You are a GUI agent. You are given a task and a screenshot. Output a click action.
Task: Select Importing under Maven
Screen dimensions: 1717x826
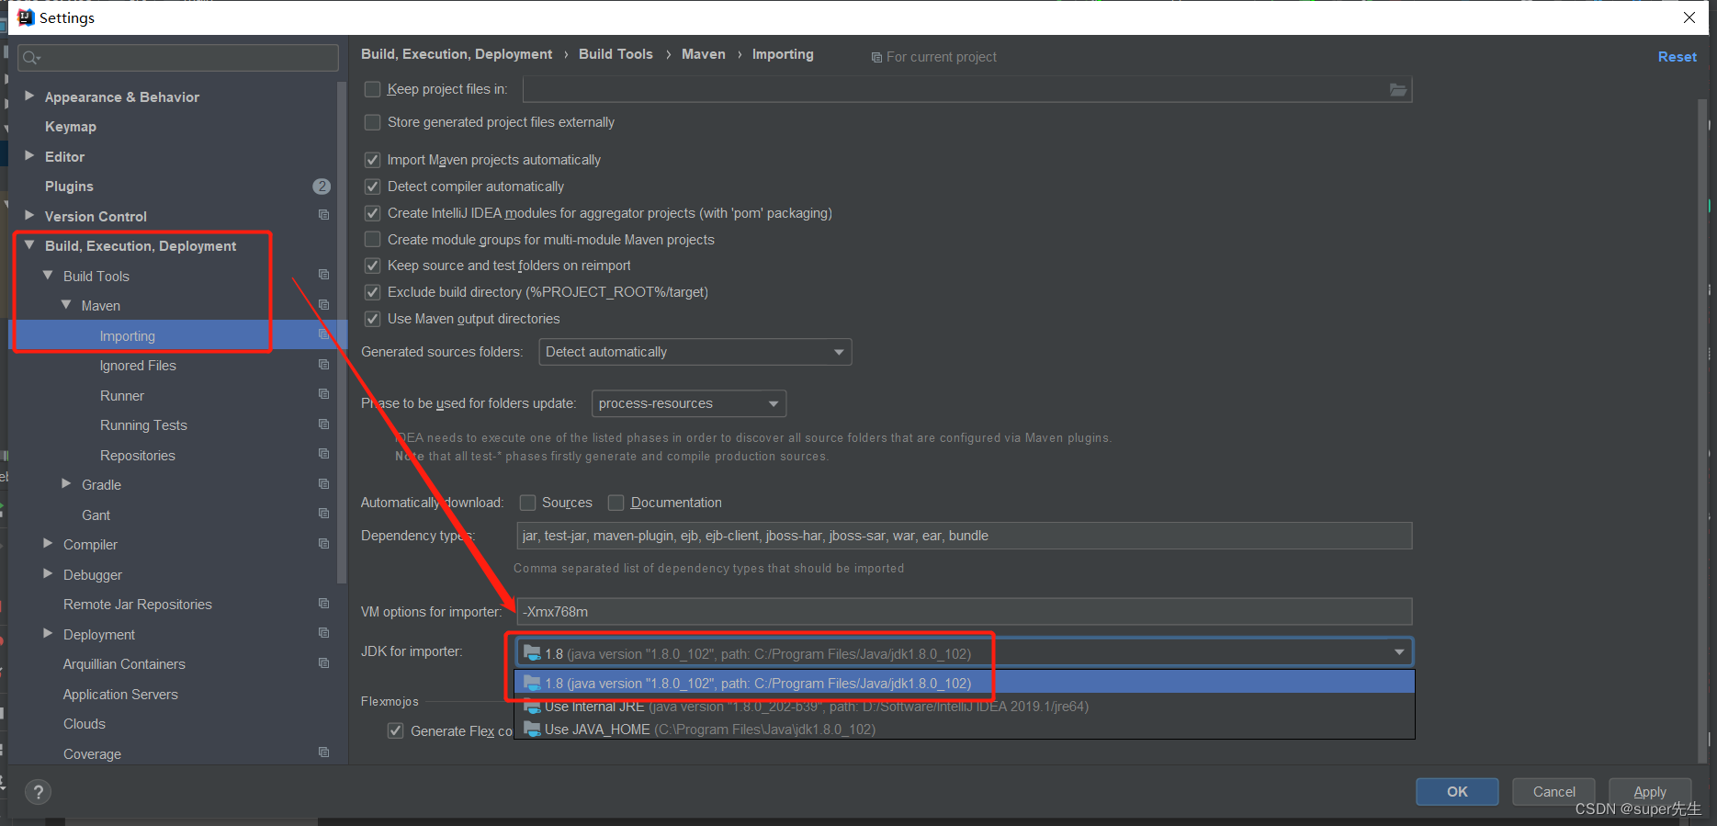pos(128,336)
